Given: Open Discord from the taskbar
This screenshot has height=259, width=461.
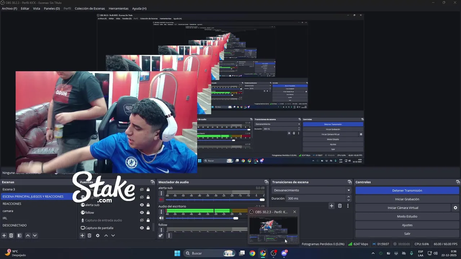Looking at the screenshot, I should pos(284,253).
